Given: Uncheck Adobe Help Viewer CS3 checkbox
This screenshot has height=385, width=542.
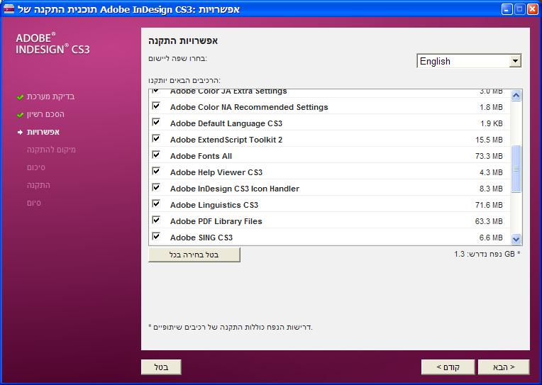Looking at the screenshot, I should [156, 171].
